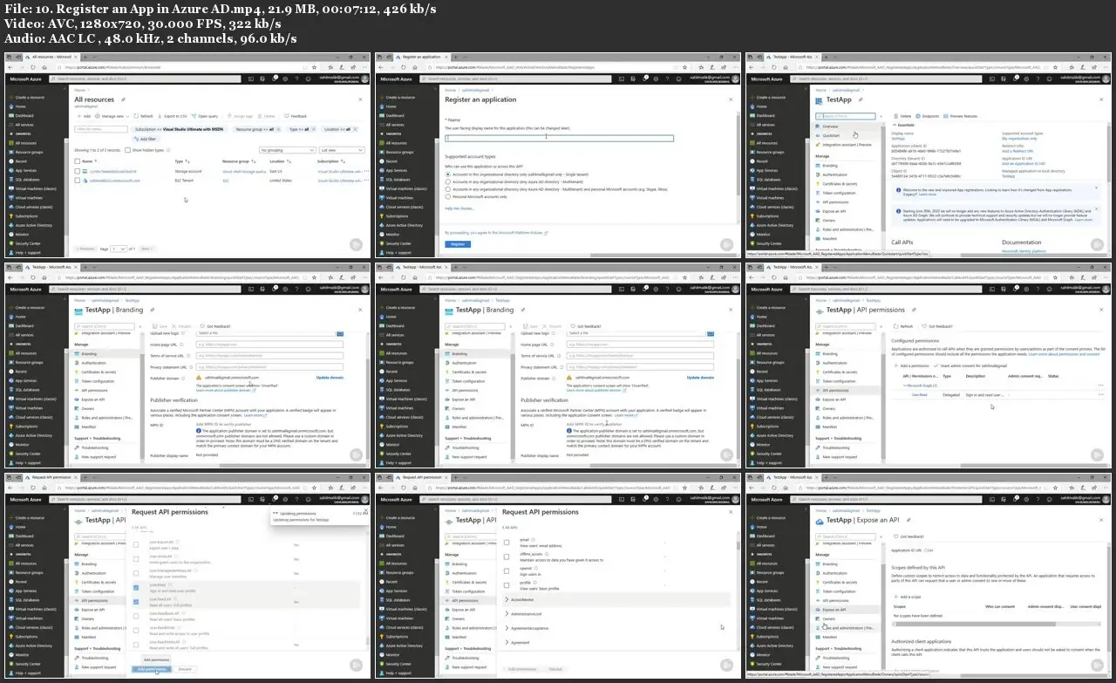Viewport: 1116px width, 683px height.
Task: Click Add a scope in the Expose an API thumbnail
Action: (x=908, y=597)
